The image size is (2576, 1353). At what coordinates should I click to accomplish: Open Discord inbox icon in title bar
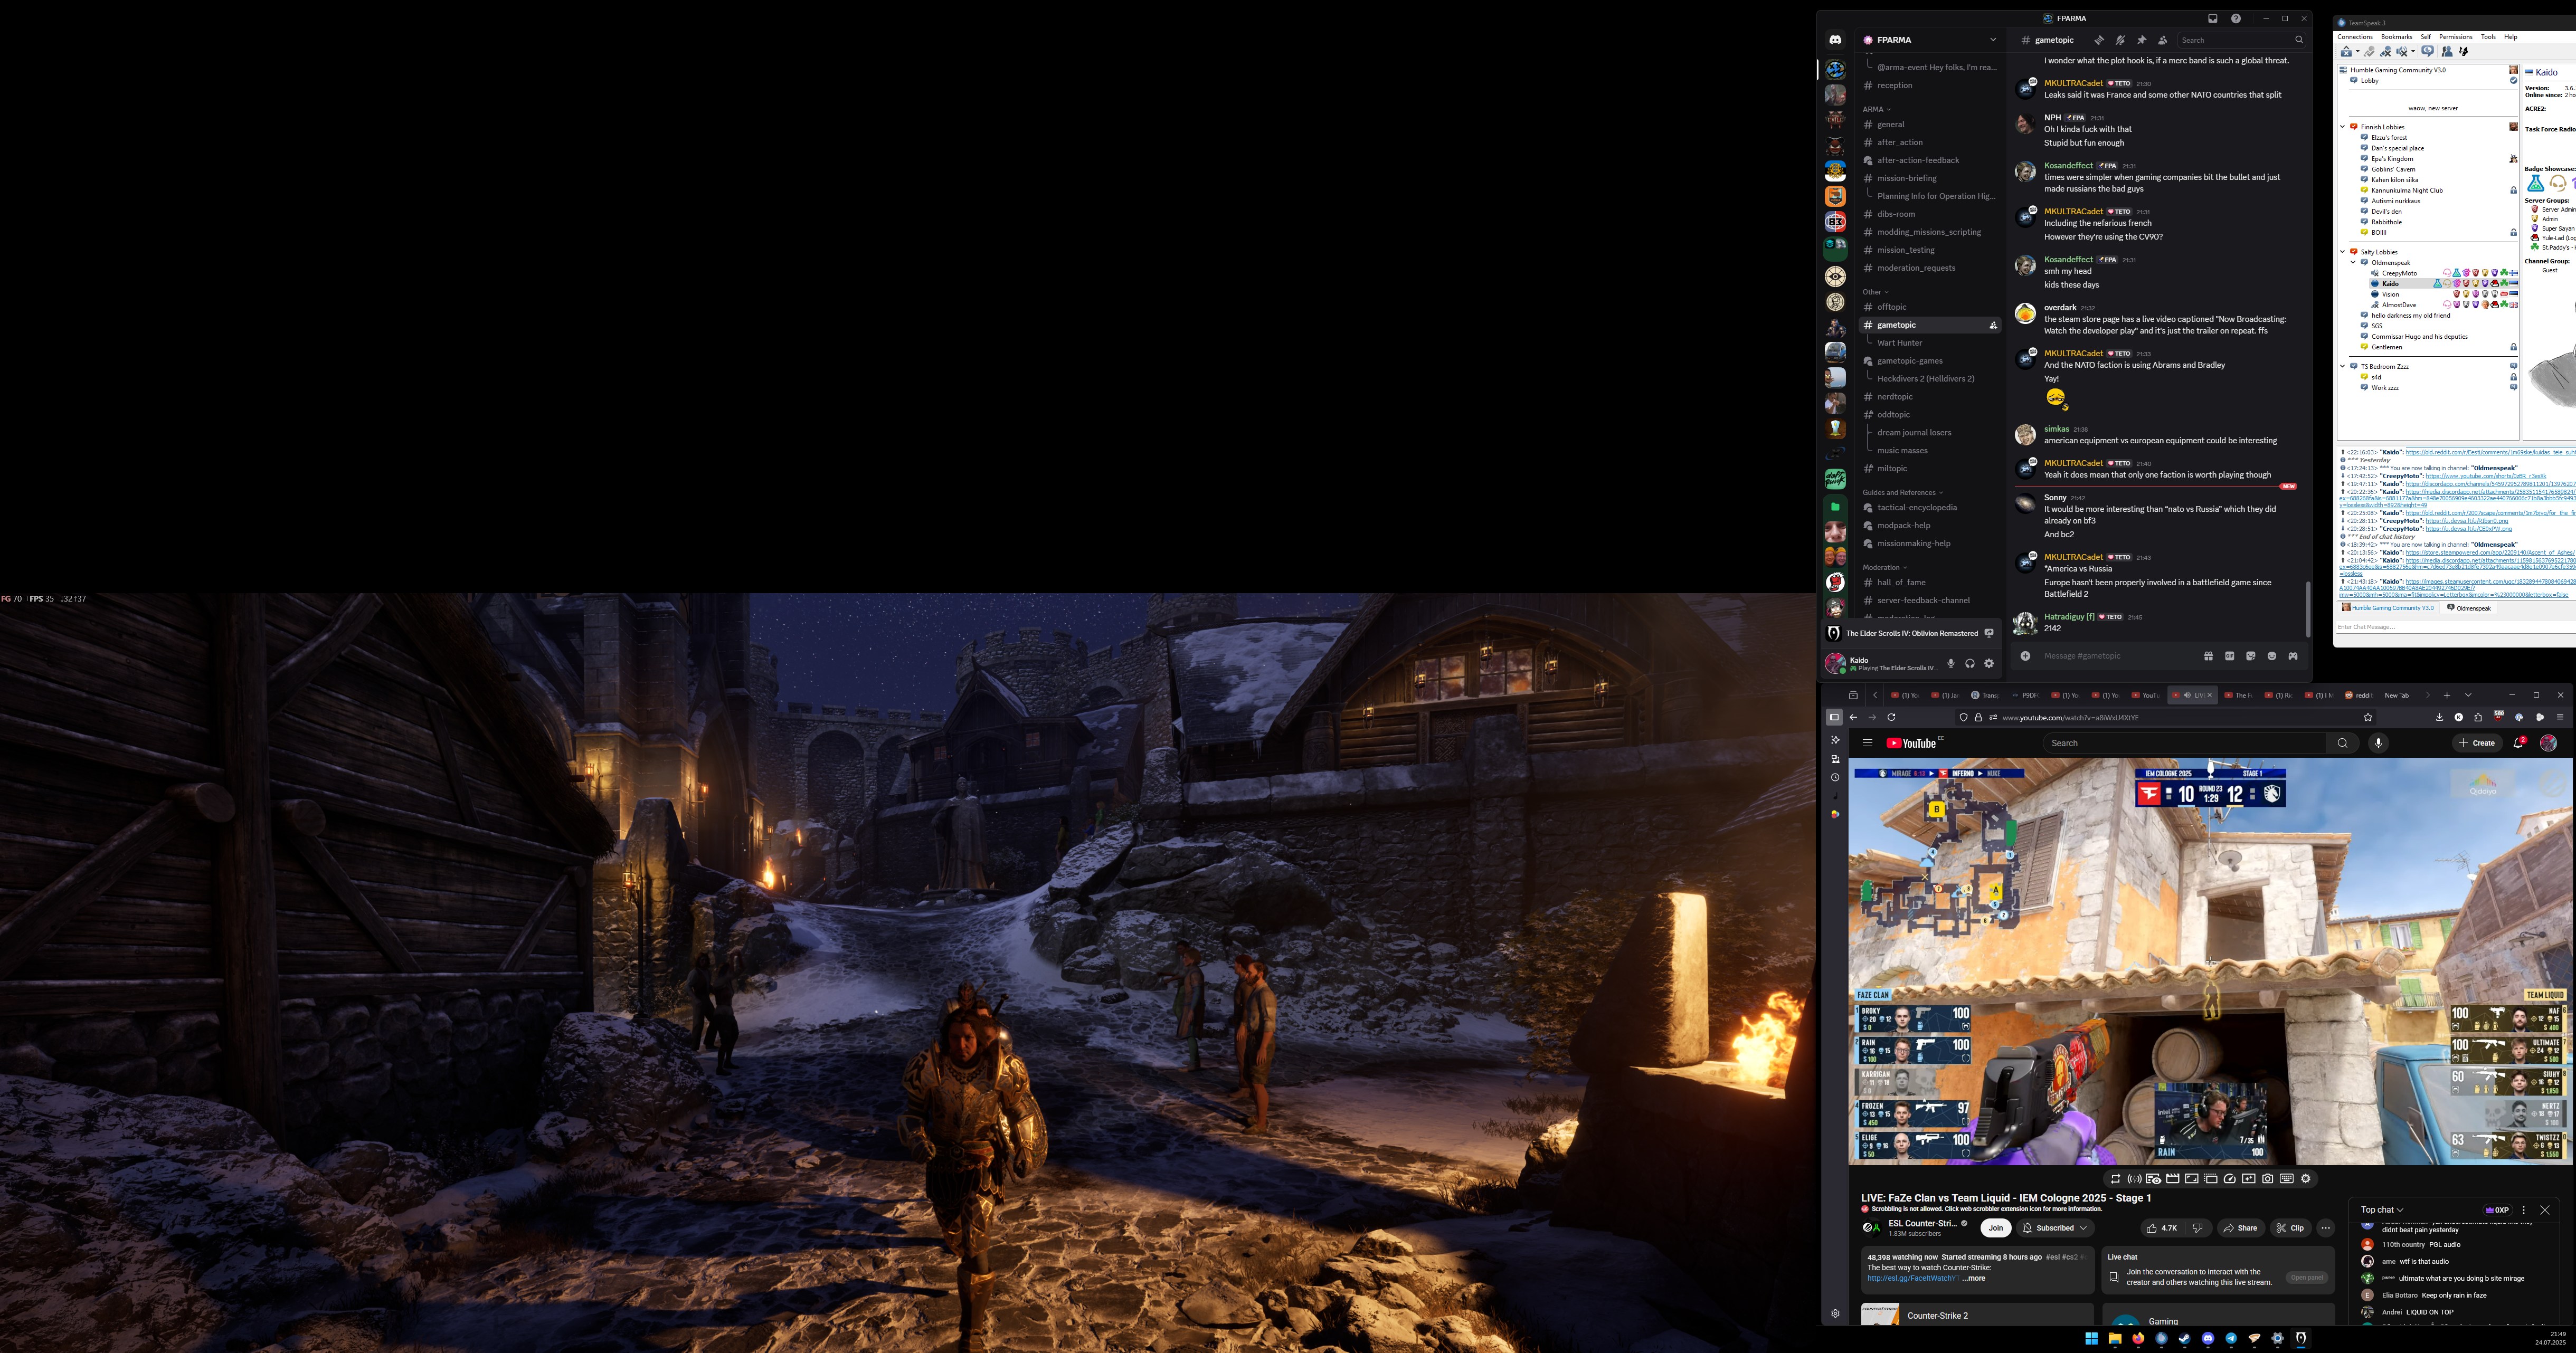(x=2213, y=18)
